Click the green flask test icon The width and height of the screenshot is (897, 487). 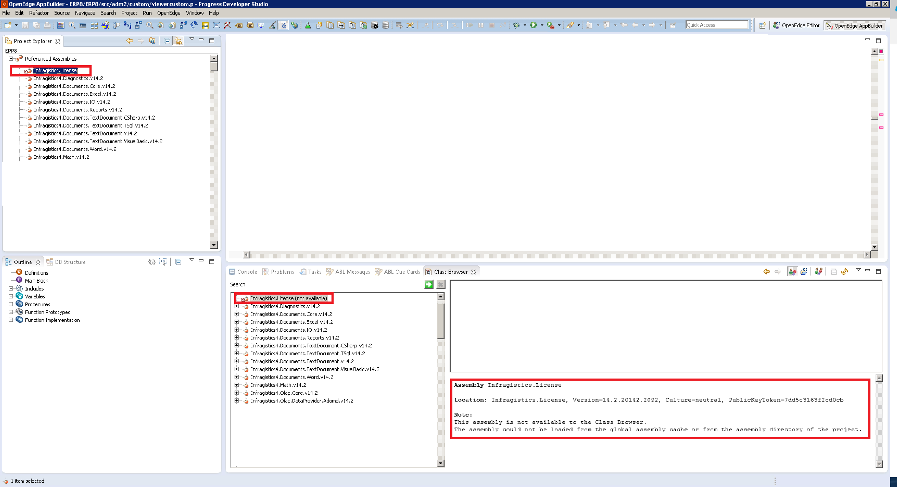[308, 25]
